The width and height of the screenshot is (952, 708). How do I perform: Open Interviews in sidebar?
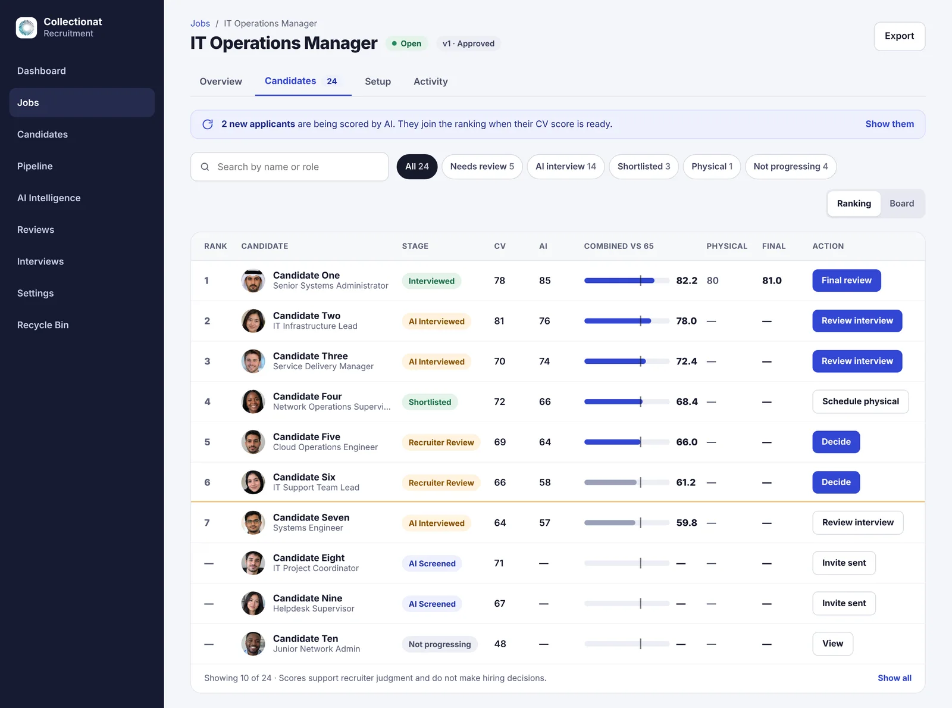coord(82,261)
